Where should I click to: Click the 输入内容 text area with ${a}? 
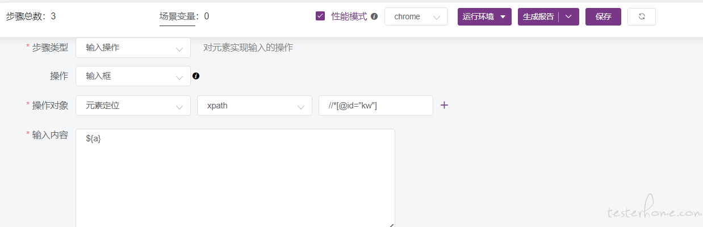235,178
